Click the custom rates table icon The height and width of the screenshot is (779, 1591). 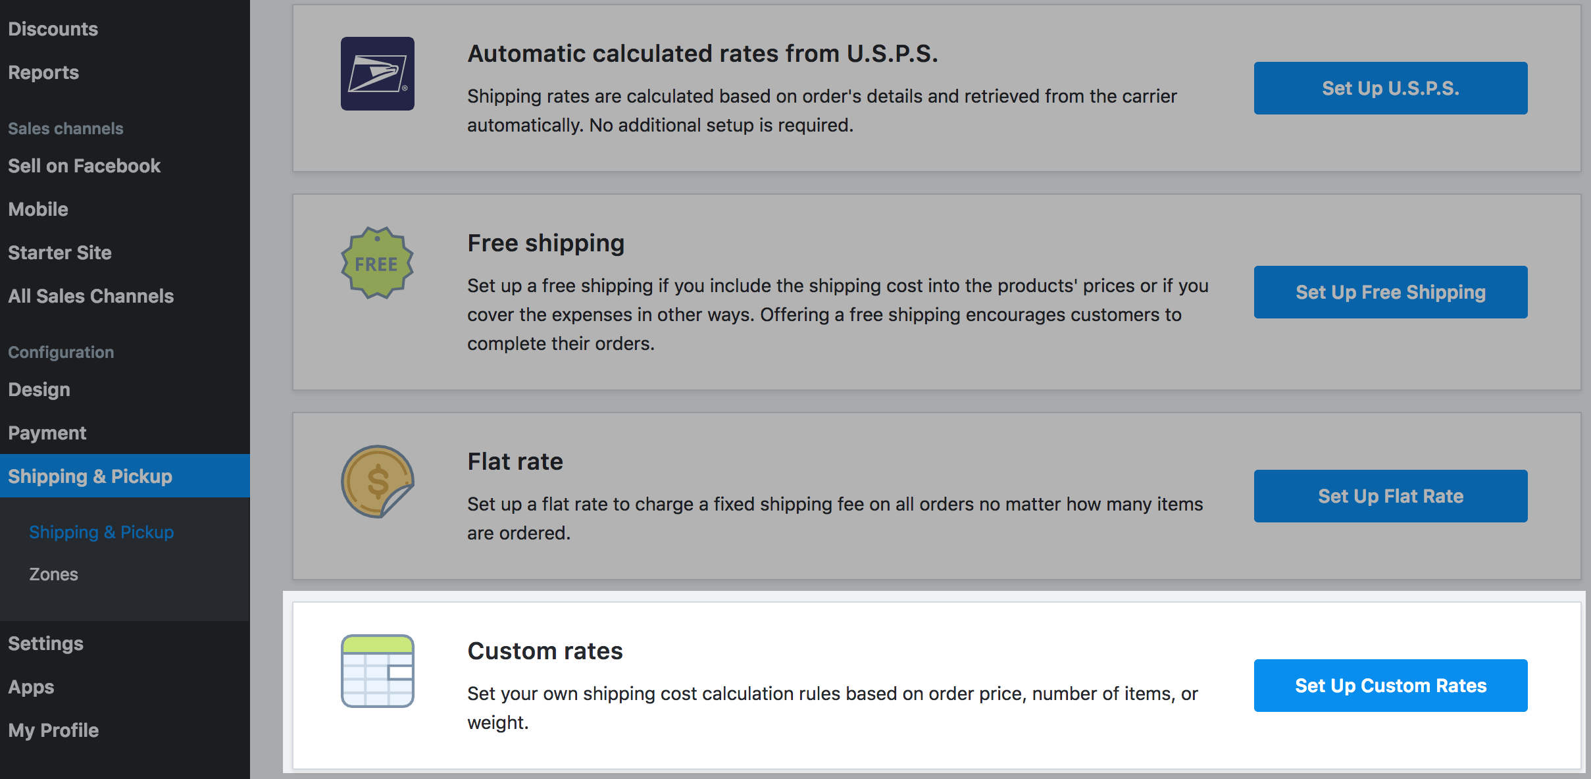tap(377, 671)
